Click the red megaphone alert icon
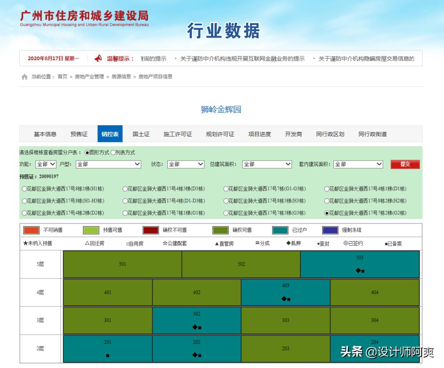 (x=97, y=58)
